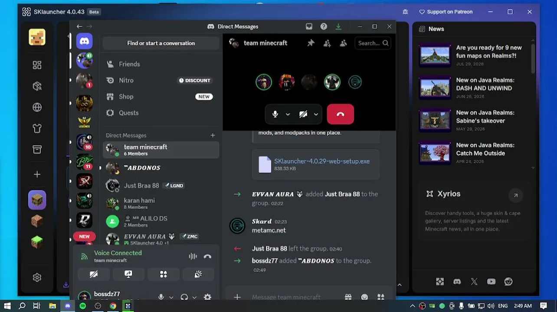Expand camera options in call controls

pyautogui.click(x=316, y=114)
